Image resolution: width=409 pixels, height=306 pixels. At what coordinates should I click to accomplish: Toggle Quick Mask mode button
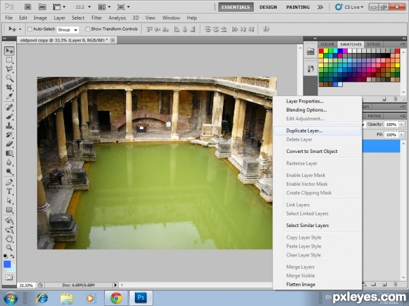pos(9,277)
